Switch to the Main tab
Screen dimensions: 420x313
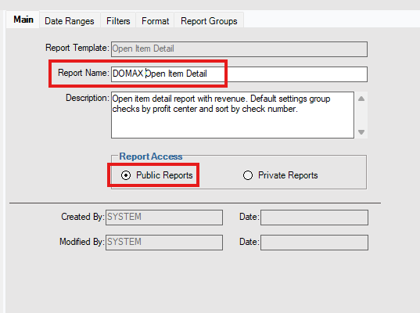tap(23, 20)
